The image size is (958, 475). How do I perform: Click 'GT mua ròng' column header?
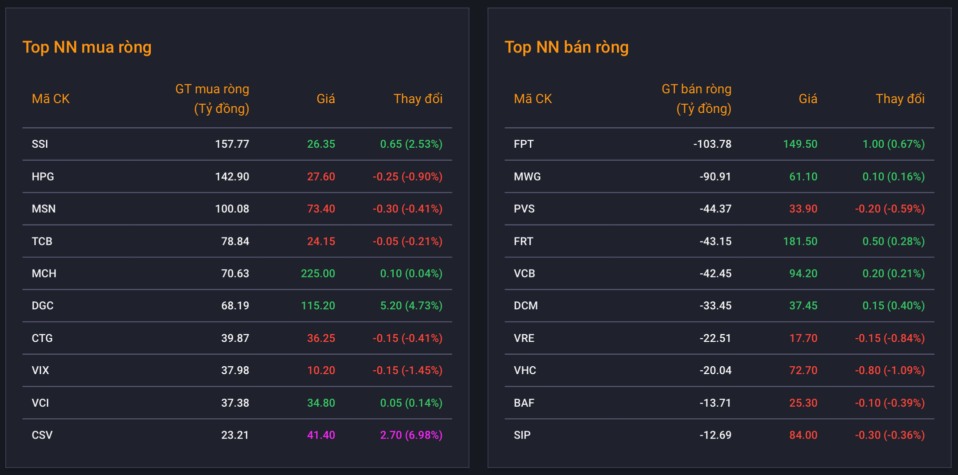pyautogui.click(x=212, y=99)
